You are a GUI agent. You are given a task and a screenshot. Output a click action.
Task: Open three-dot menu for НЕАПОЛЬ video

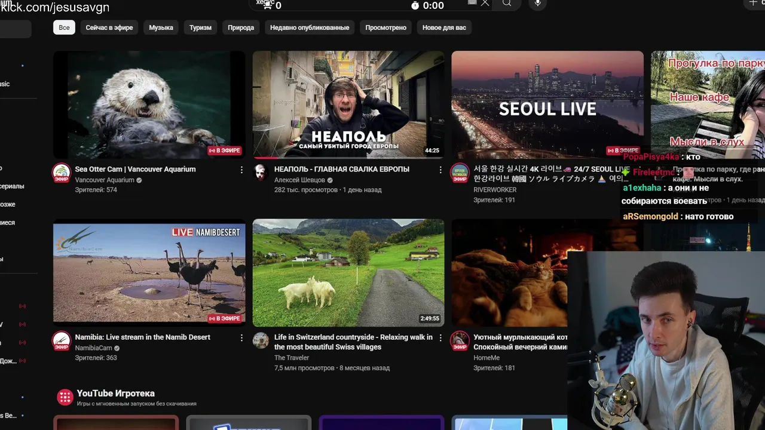pyautogui.click(x=440, y=170)
